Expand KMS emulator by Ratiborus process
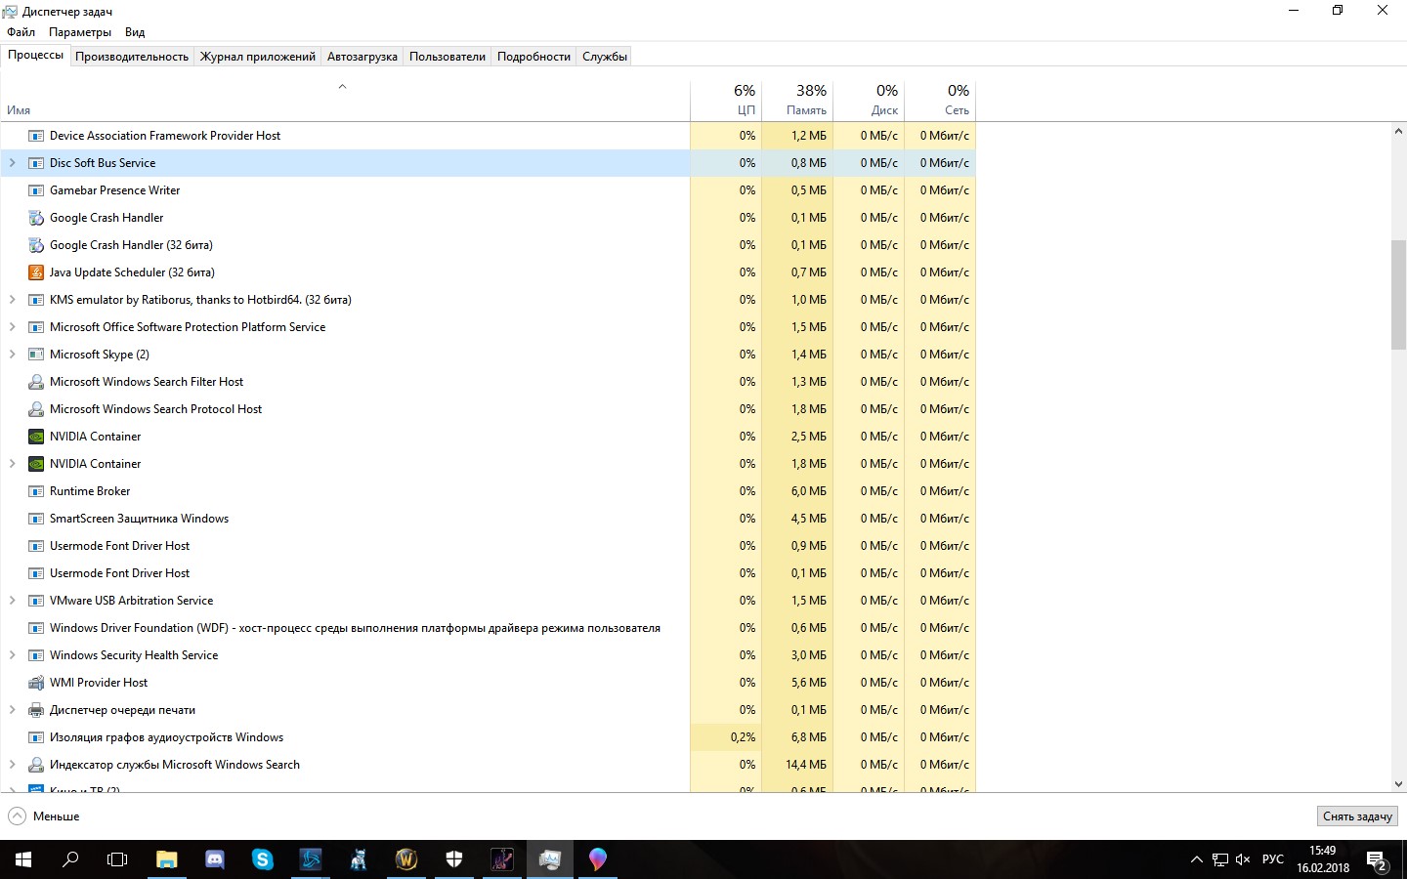This screenshot has height=879, width=1407. tap(13, 300)
